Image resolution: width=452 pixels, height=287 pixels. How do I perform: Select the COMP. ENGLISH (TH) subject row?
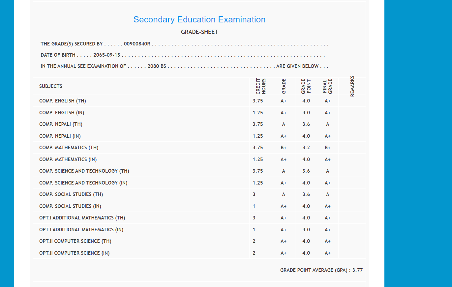63,101
